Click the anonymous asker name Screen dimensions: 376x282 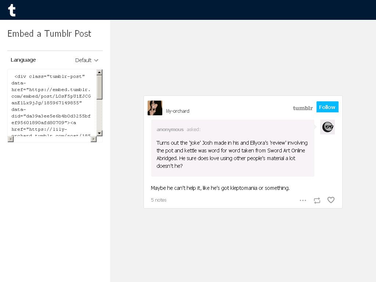click(x=170, y=130)
